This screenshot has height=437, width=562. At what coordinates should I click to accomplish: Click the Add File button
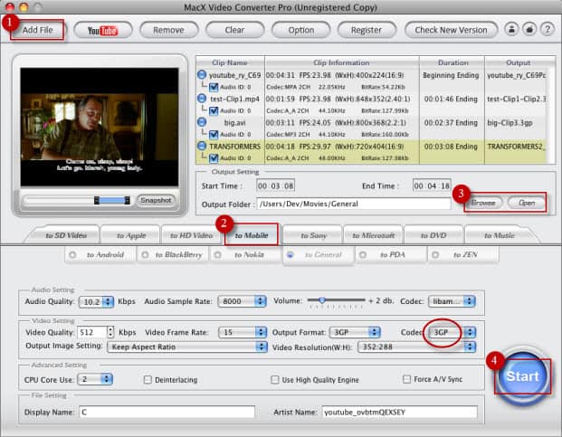[37, 30]
